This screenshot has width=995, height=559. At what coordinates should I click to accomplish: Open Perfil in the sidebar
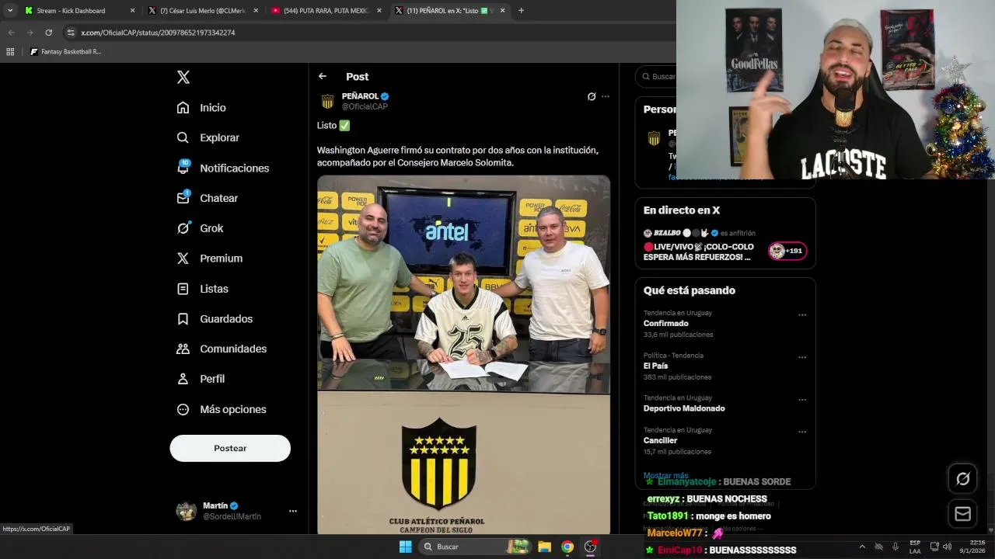click(201, 379)
